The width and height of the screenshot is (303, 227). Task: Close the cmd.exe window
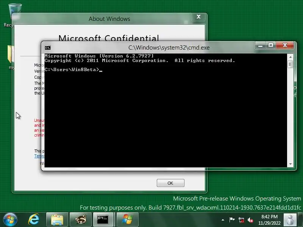click(285, 45)
